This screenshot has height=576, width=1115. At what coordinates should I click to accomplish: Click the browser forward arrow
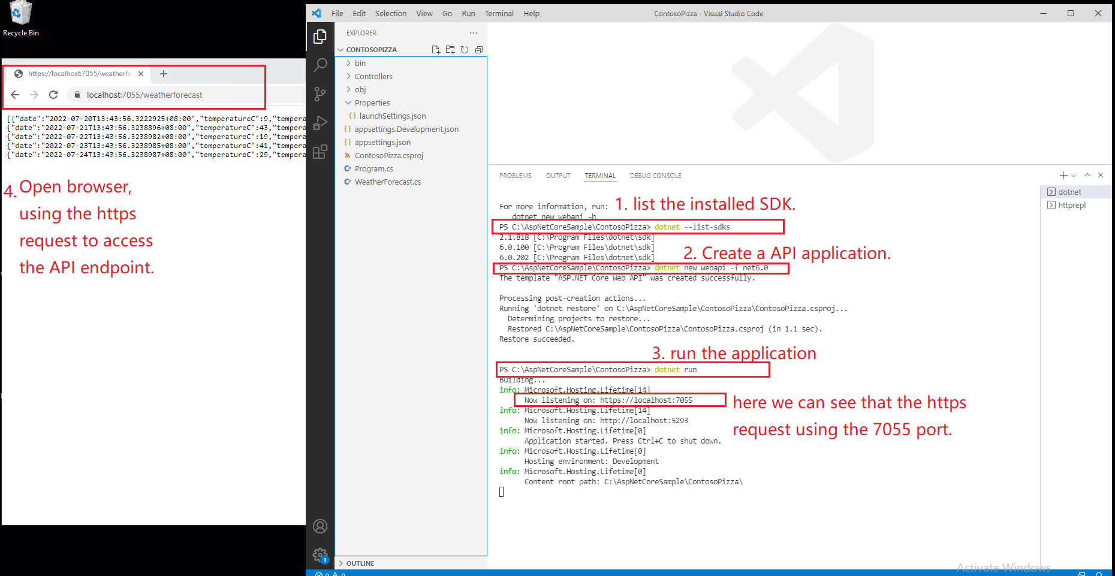tap(34, 95)
